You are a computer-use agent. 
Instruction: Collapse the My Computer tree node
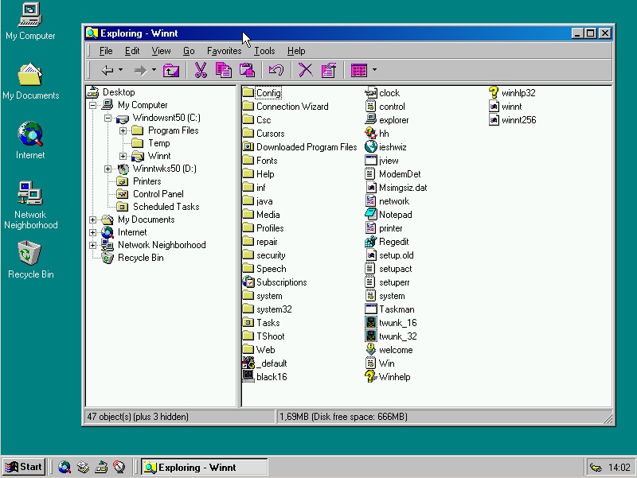point(93,105)
